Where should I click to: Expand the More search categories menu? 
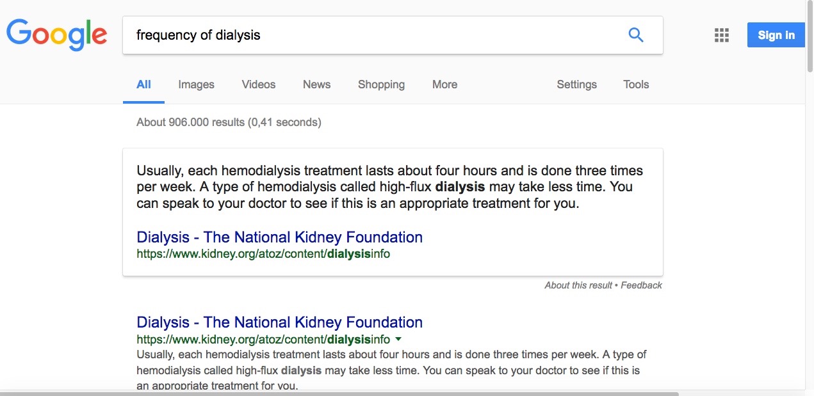click(x=444, y=84)
